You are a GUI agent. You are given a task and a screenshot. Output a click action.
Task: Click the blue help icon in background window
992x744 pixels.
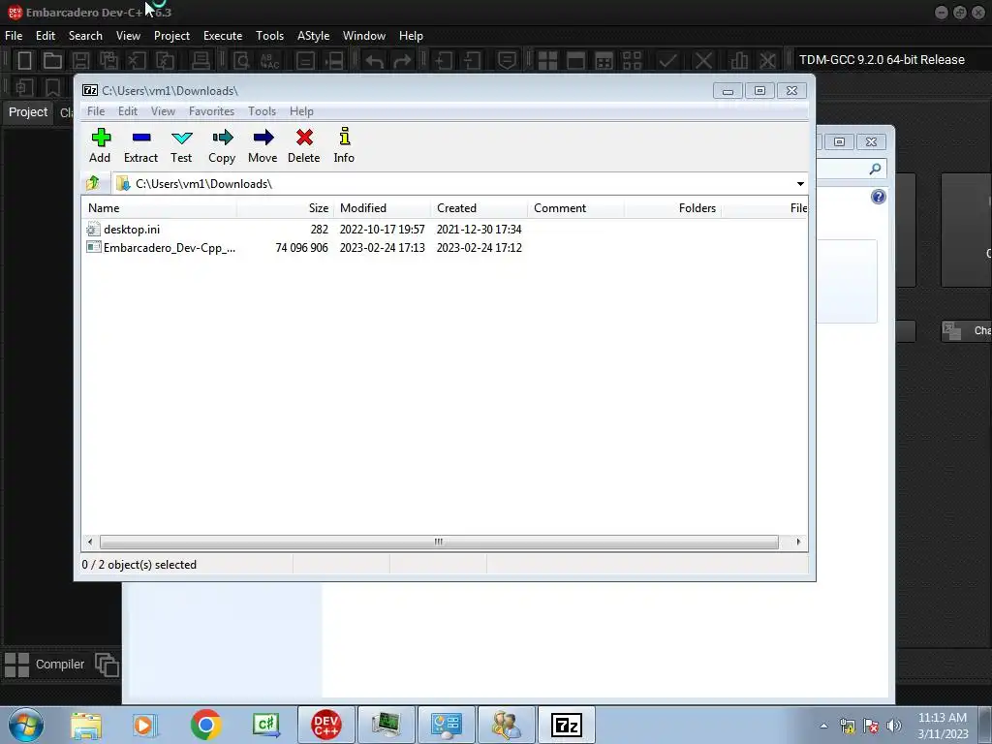(878, 197)
